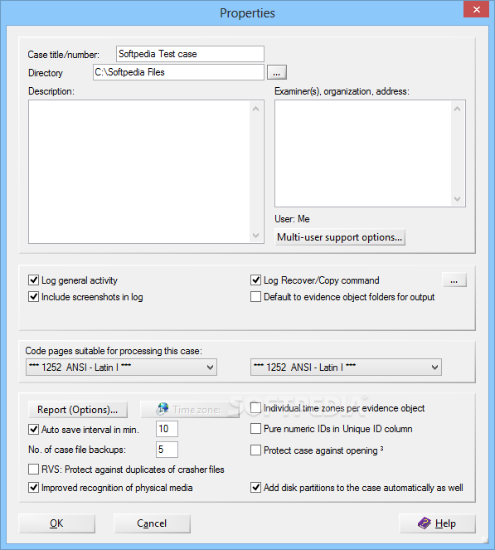495x550 pixels.
Task: Click the Directory path field
Action: [x=178, y=72]
